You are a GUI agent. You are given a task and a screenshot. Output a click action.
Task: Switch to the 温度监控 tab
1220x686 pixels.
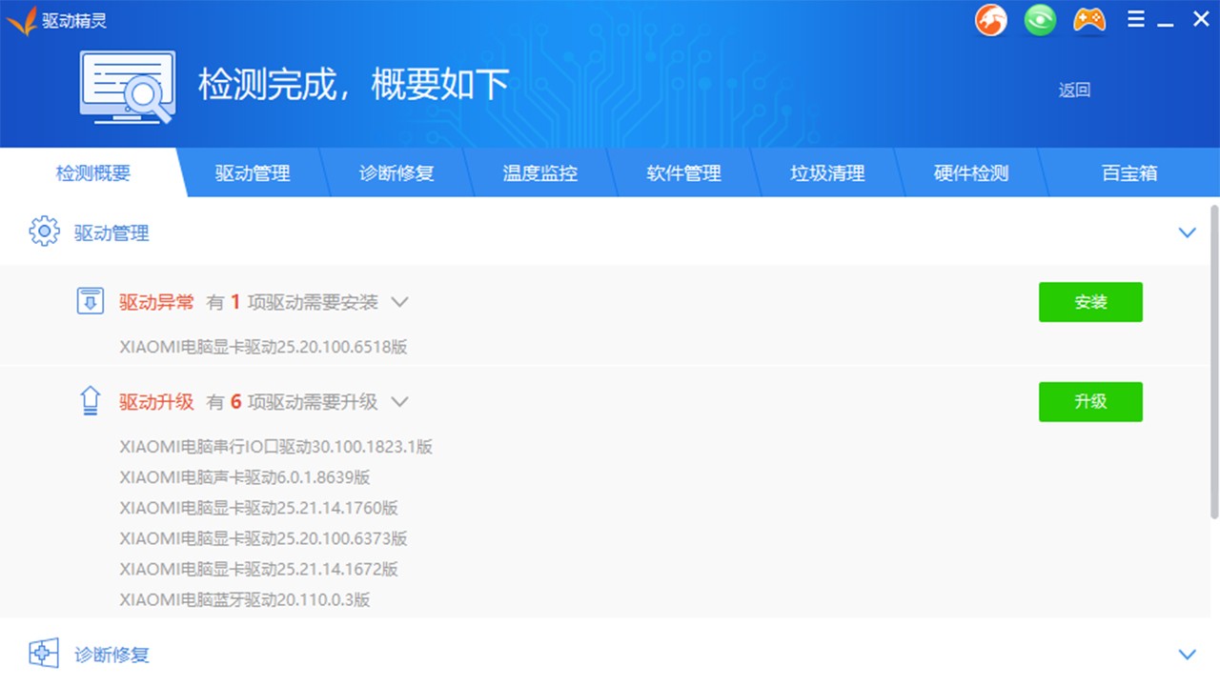coord(539,173)
